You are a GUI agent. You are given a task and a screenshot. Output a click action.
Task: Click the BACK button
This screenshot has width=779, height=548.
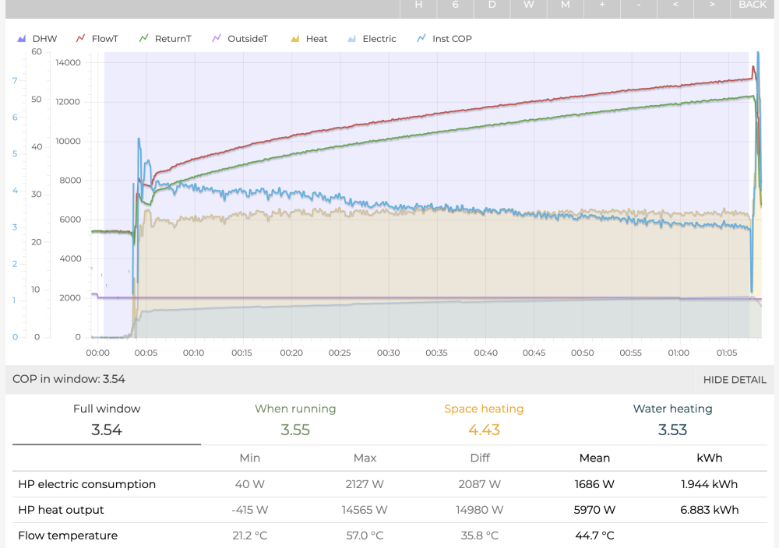(753, 7)
